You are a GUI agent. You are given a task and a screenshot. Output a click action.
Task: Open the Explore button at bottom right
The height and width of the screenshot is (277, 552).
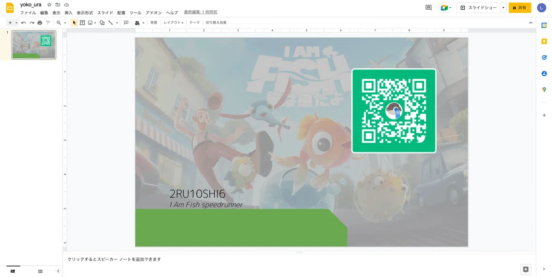[526, 269]
